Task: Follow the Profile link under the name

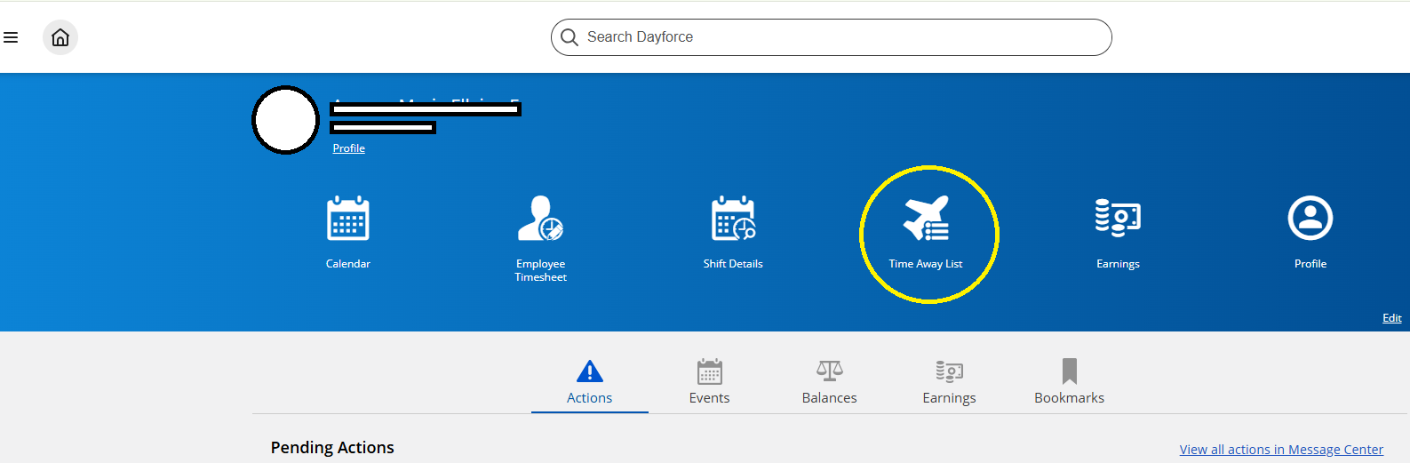Action: (348, 148)
